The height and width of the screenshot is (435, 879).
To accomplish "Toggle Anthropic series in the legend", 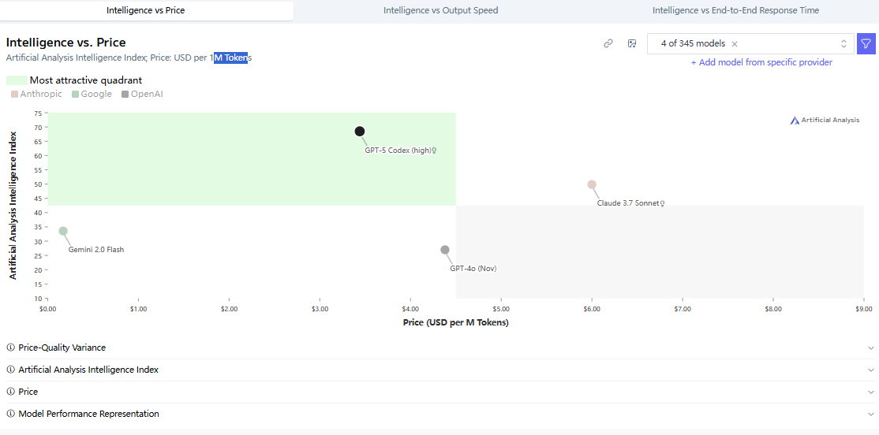I will click(36, 94).
